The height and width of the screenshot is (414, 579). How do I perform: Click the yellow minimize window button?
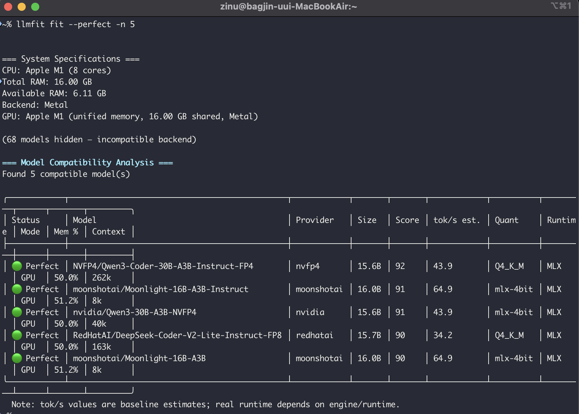(x=22, y=6)
